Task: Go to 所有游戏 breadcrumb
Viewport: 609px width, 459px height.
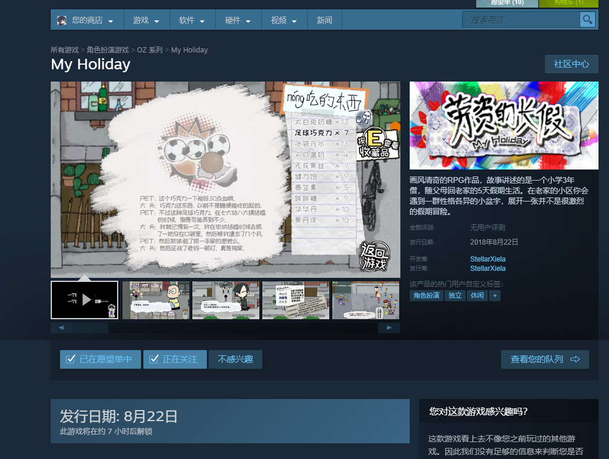Action: tap(65, 50)
